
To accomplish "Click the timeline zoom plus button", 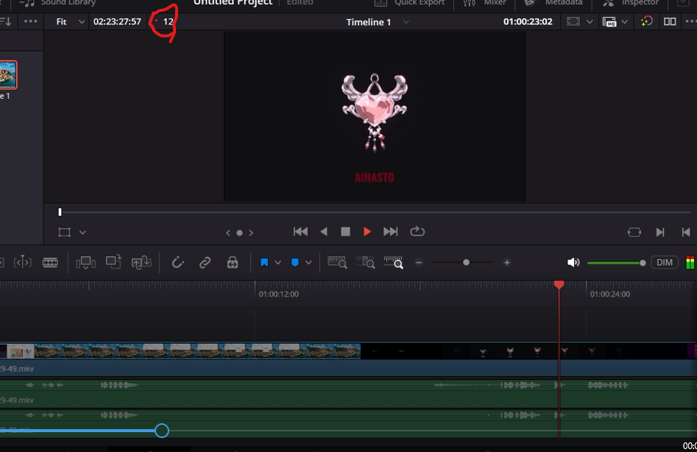I will coord(507,263).
